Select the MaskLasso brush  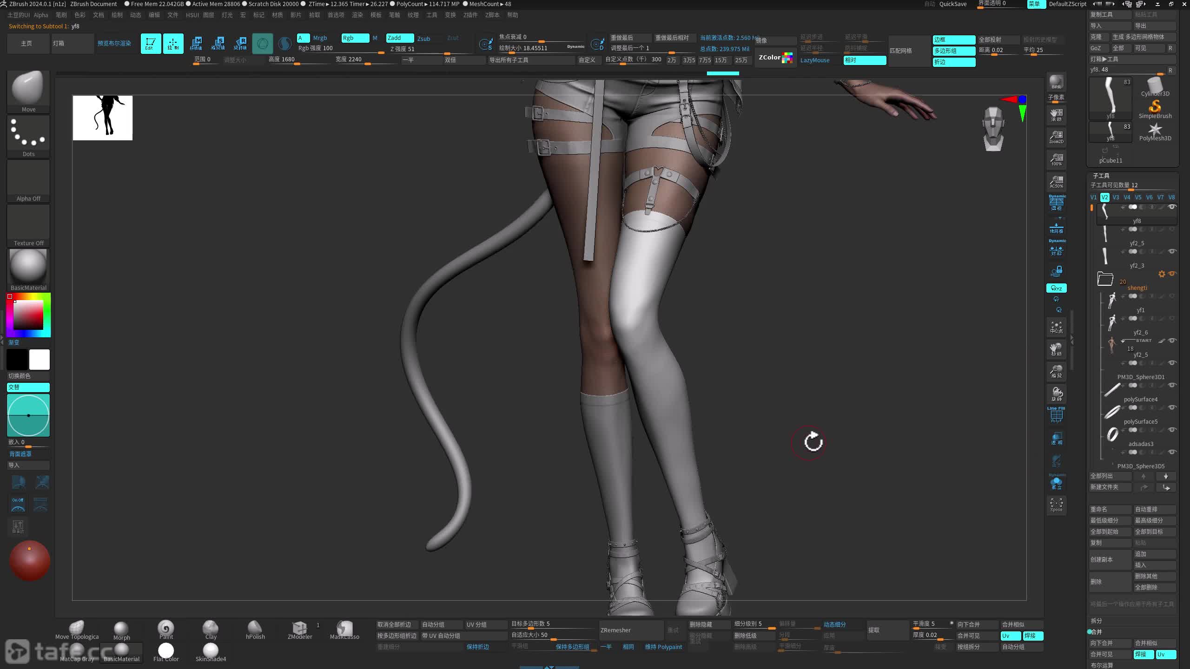344,630
